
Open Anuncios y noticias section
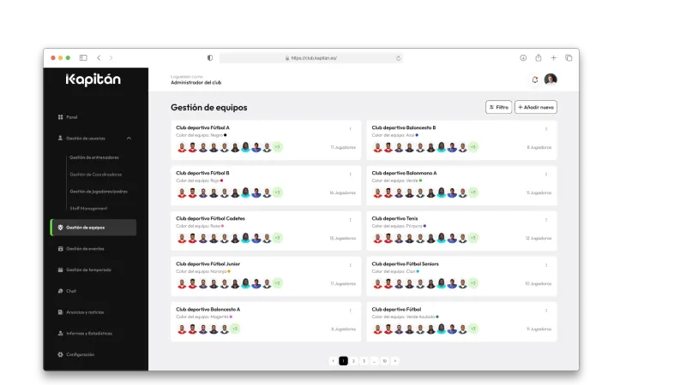(81, 312)
